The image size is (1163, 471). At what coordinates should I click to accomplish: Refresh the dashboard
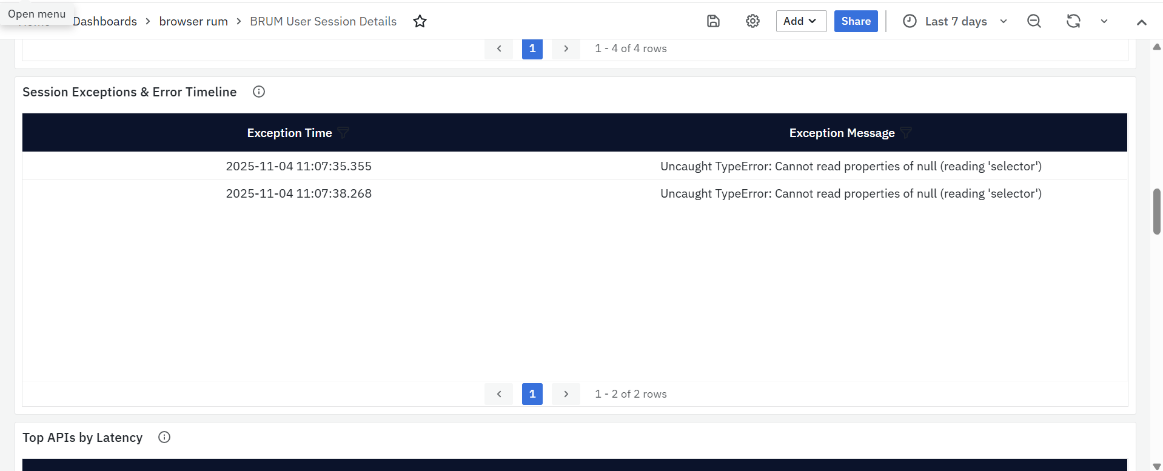[1073, 21]
